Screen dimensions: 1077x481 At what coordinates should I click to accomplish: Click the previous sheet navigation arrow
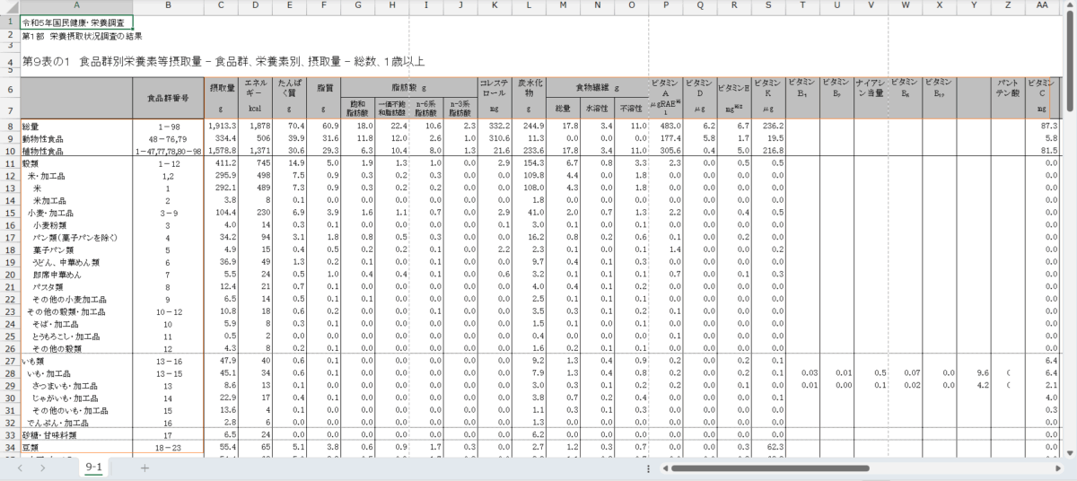pos(21,468)
